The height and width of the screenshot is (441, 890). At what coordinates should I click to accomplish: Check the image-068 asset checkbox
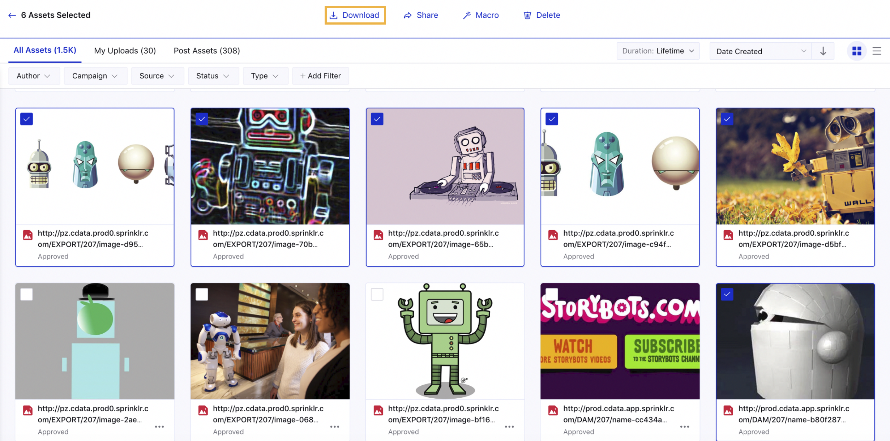pos(202,294)
